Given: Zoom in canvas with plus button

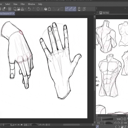Looking at the screenshot, I should click(18, 125).
